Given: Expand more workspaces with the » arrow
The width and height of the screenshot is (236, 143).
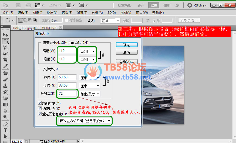Looking at the screenshot, I should tap(177, 5).
